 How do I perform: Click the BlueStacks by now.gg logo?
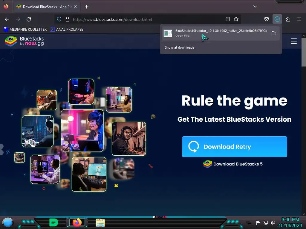coord(25,41)
